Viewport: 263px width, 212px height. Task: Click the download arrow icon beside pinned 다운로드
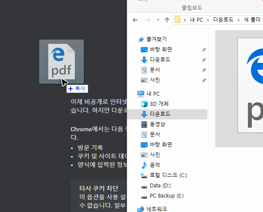(x=144, y=60)
